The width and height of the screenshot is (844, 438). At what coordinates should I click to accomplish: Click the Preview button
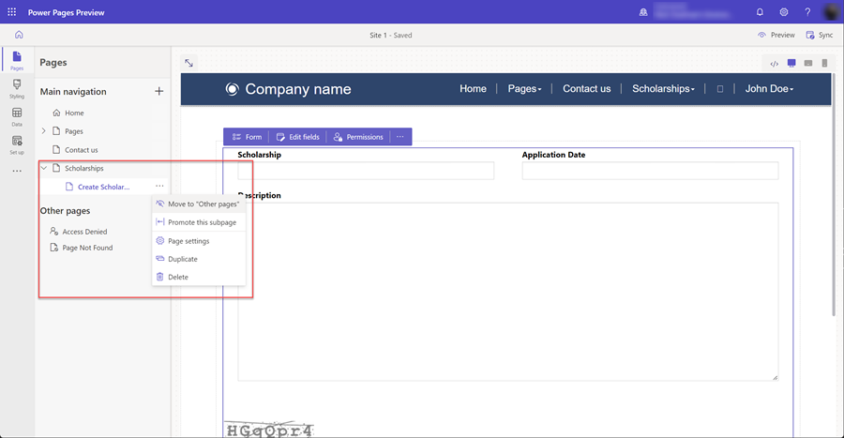point(776,35)
